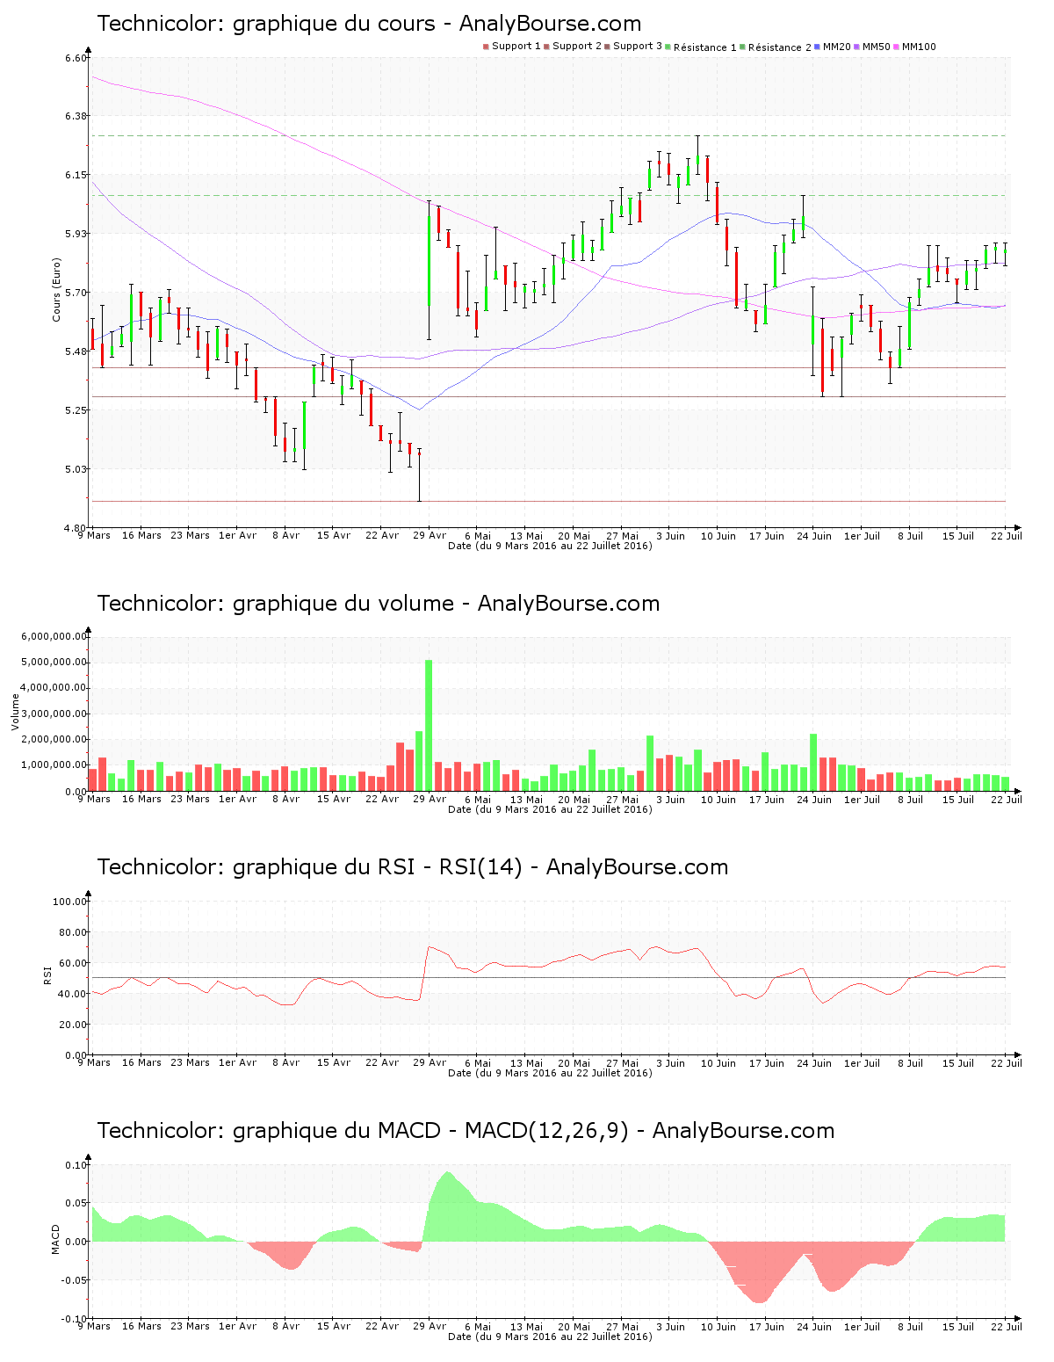This screenshot has width=1054, height=1362.
Task: Click the 6,000,000.00 volume axis value
Action: click(54, 636)
